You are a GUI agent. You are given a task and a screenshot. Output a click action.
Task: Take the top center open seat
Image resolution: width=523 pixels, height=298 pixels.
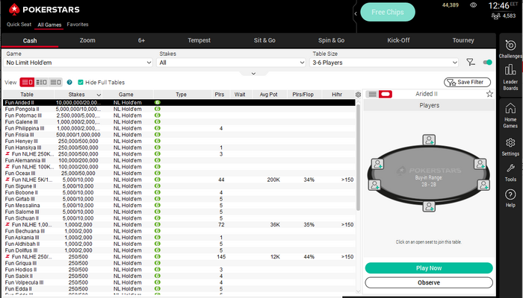(429, 140)
